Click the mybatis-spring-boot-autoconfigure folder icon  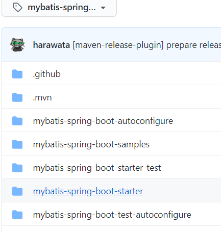click(17, 121)
